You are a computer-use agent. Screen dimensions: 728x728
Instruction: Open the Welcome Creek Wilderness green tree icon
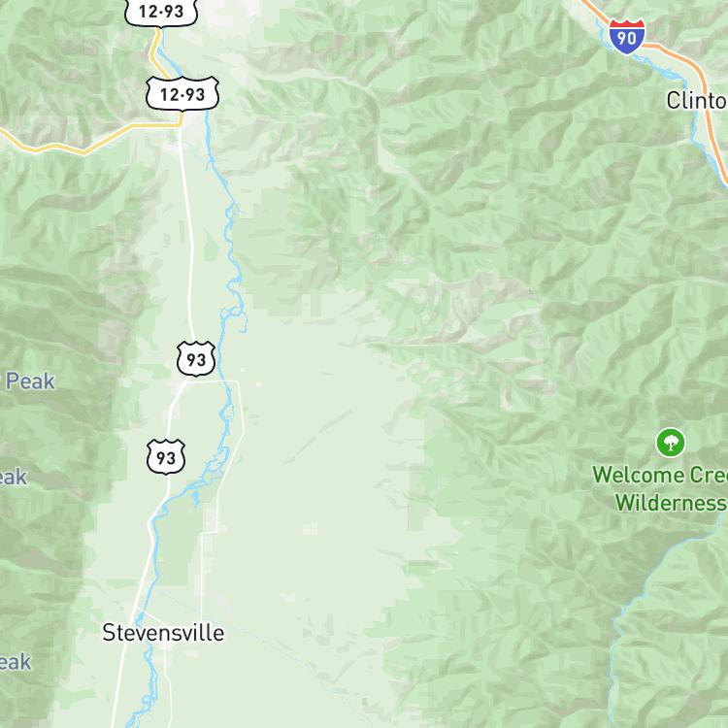point(671,443)
